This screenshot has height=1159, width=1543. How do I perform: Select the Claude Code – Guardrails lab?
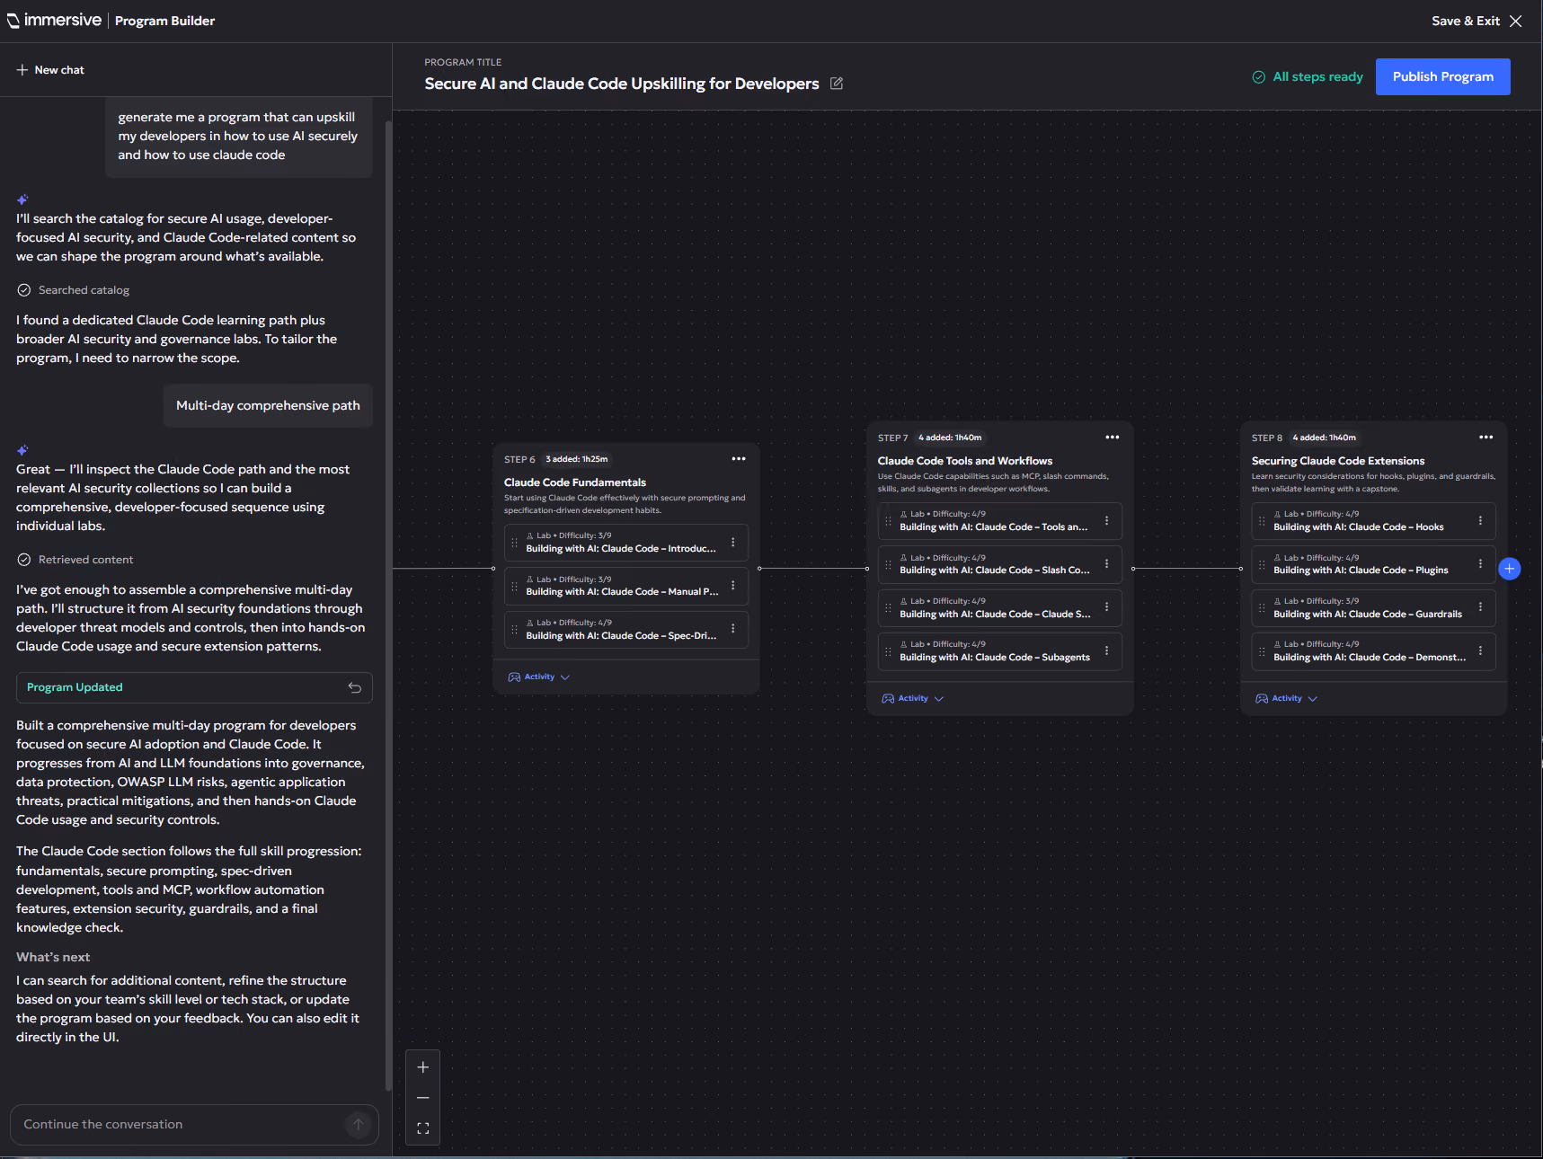pos(1373,607)
